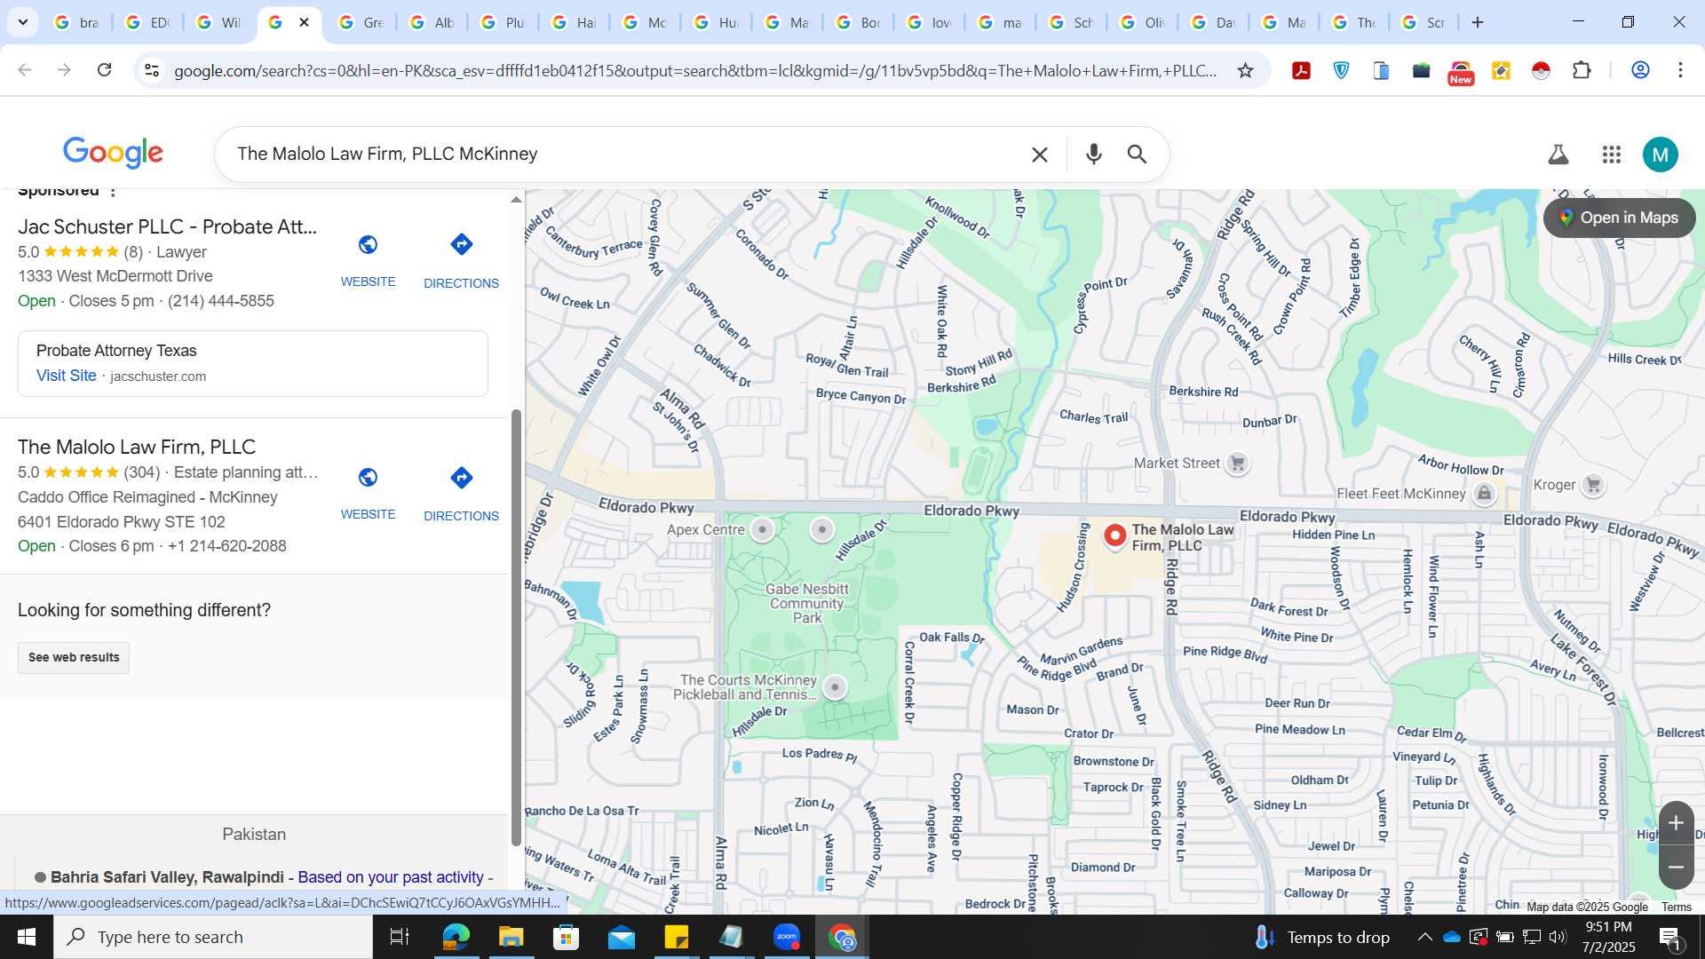This screenshot has height=959, width=1705.
Task: Open sponsored options three-dot menu
Action: [x=113, y=192]
